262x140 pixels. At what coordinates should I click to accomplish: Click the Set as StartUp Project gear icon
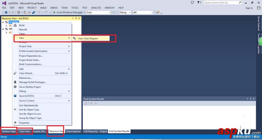[x=15, y=87]
